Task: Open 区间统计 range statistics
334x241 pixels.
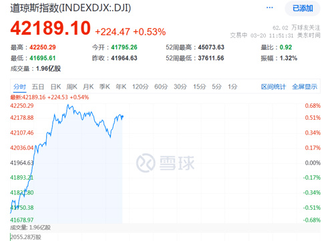Action: 273,87
